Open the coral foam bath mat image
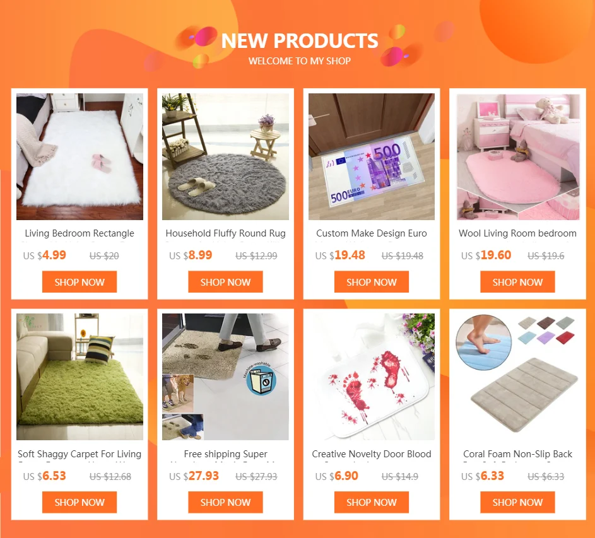The height and width of the screenshot is (538, 595). (517, 377)
